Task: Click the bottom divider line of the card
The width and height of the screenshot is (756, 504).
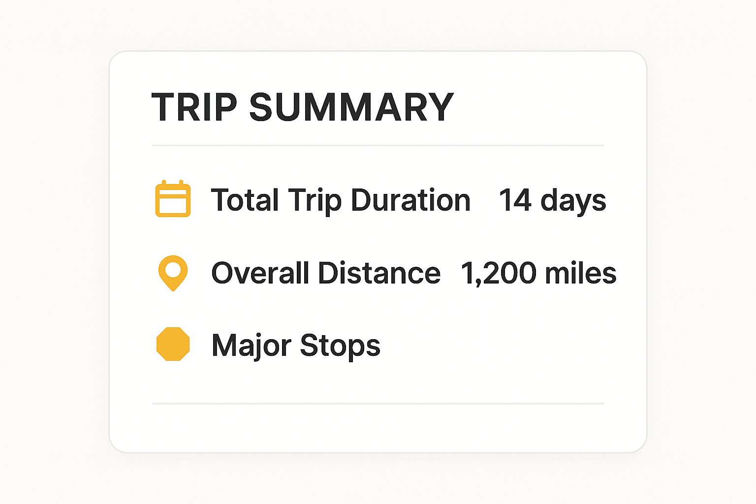Action: click(x=378, y=404)
